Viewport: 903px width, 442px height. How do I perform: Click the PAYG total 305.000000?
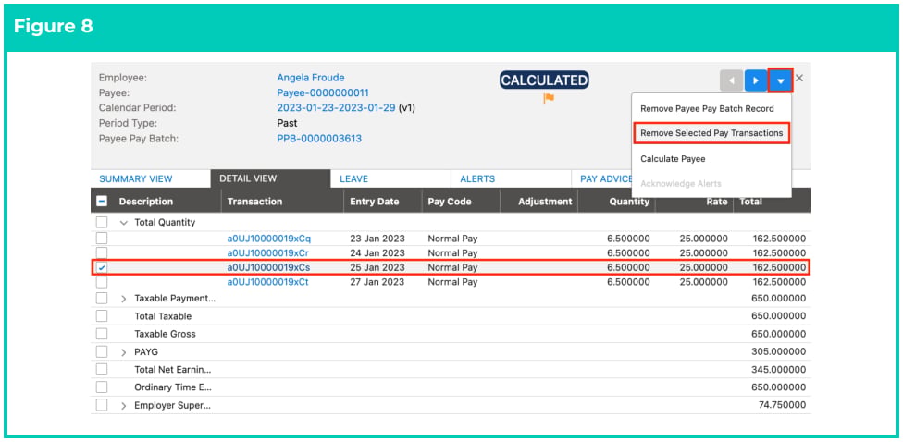click(779, 351)
